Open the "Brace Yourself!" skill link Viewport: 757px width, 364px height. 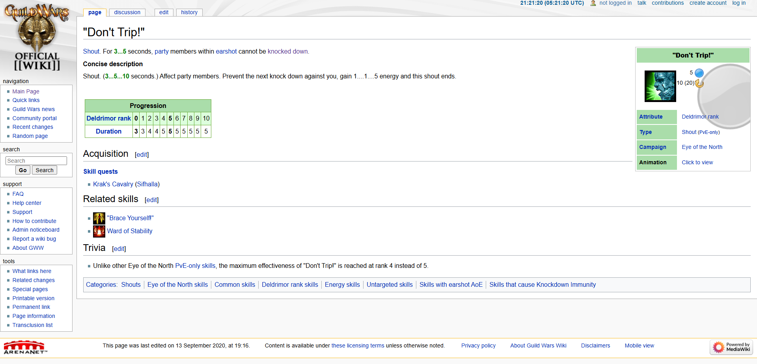pos(130,218)
